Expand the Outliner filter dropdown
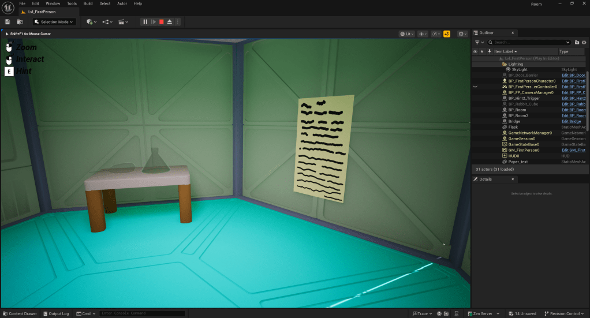590x318 pixels. point(479,42)
